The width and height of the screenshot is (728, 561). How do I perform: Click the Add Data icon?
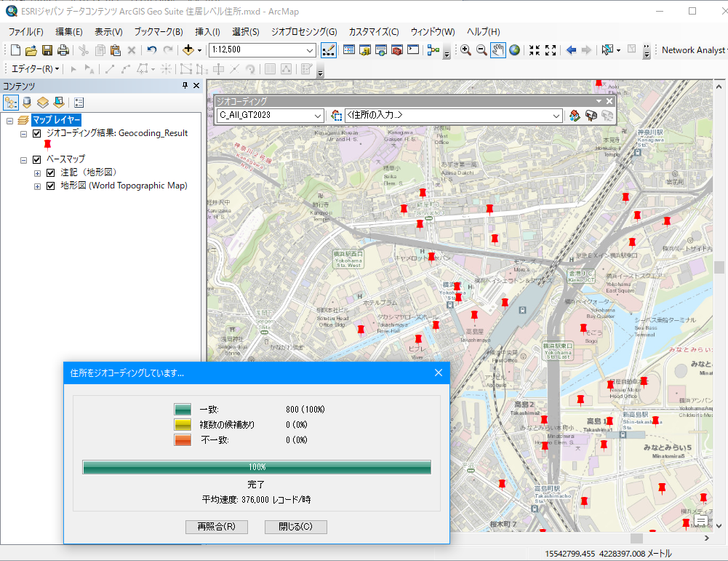point(188,50)
